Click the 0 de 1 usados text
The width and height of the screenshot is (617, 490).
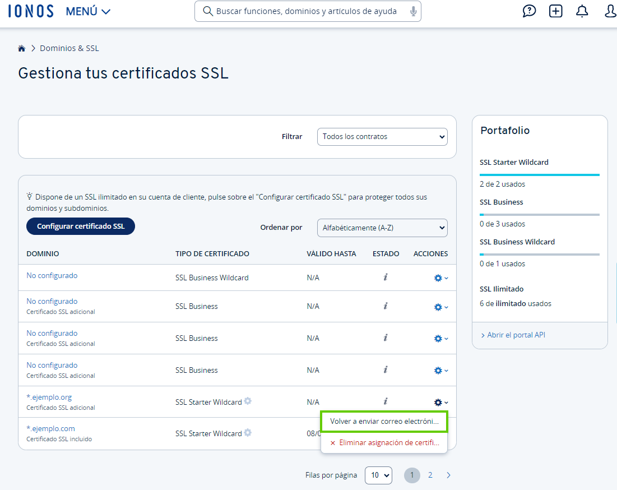[502, 264]
